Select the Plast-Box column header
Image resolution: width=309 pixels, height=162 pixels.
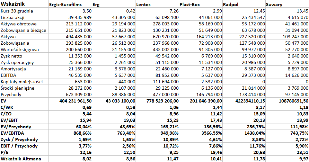[201, 4]
